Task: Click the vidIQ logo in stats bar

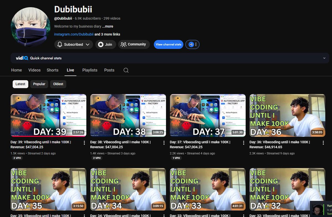Action: pyautogui.click(x=21, y=58)
